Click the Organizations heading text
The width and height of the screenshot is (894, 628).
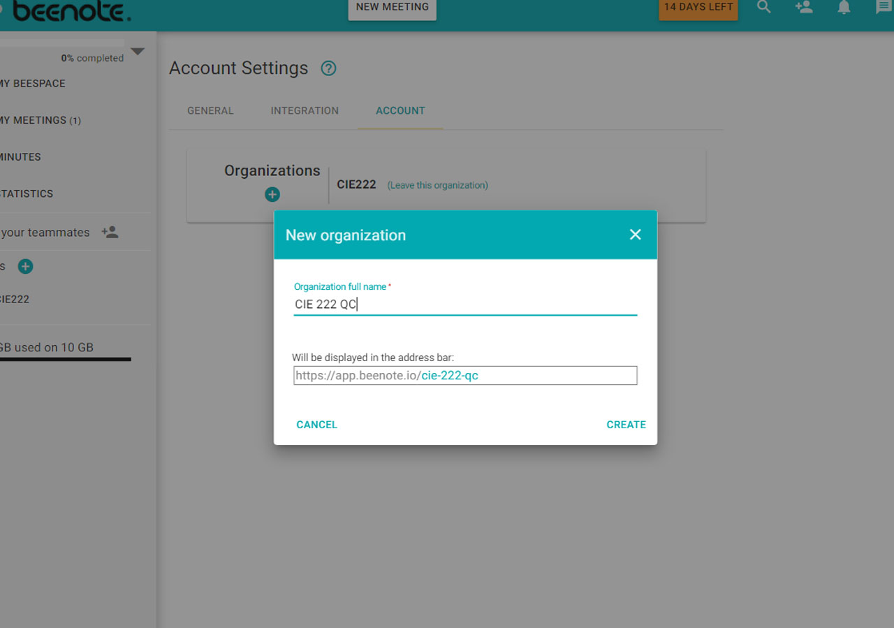coord(272,170)
